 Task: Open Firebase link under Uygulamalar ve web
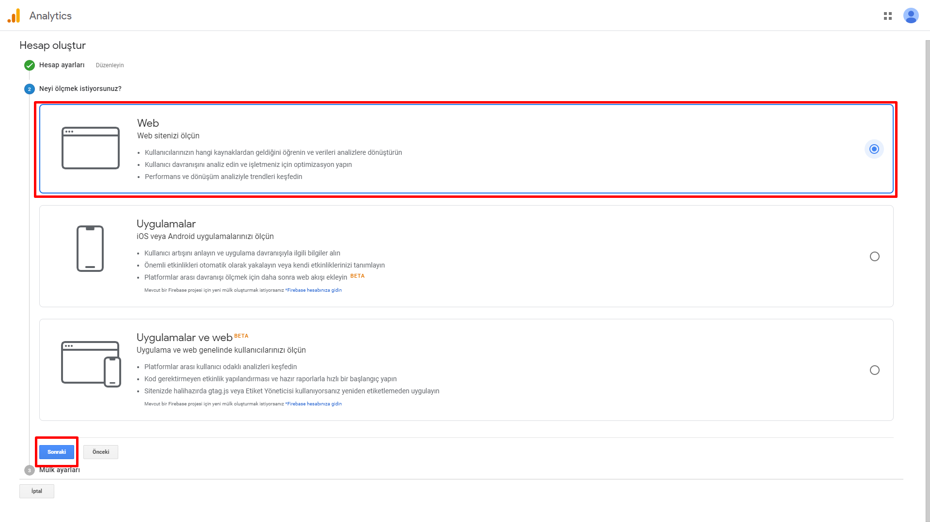coord(314,404)
